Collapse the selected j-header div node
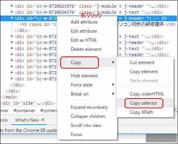The image size is (178, 144). [12, 18]
